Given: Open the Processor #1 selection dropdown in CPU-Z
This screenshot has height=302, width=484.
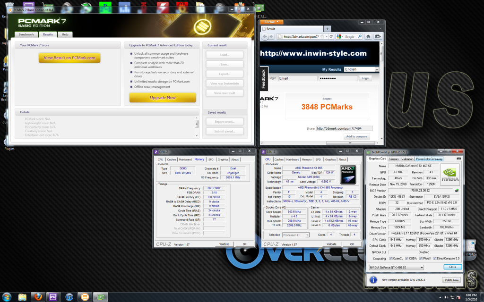Looking at the screenshot, I should [308, 235].
